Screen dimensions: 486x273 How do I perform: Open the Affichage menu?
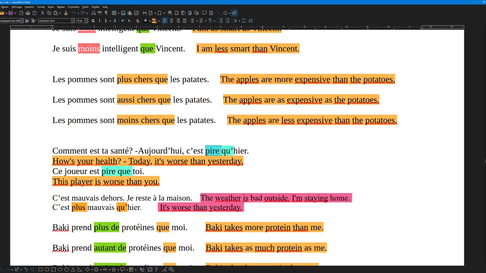[16, 7]
